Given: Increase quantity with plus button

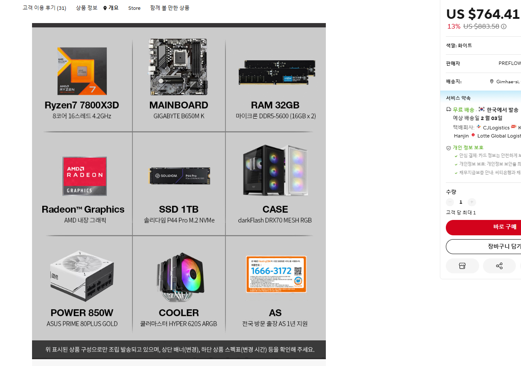Looking at the screenshot, I should pos(471,202).
